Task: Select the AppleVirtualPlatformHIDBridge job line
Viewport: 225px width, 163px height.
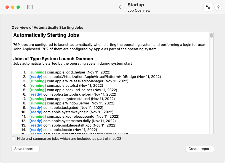Action: [95, 77]
